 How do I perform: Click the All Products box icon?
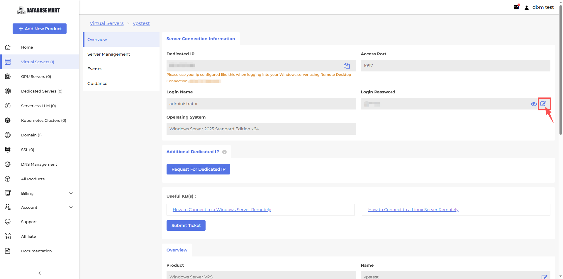(x=8, y=179)
